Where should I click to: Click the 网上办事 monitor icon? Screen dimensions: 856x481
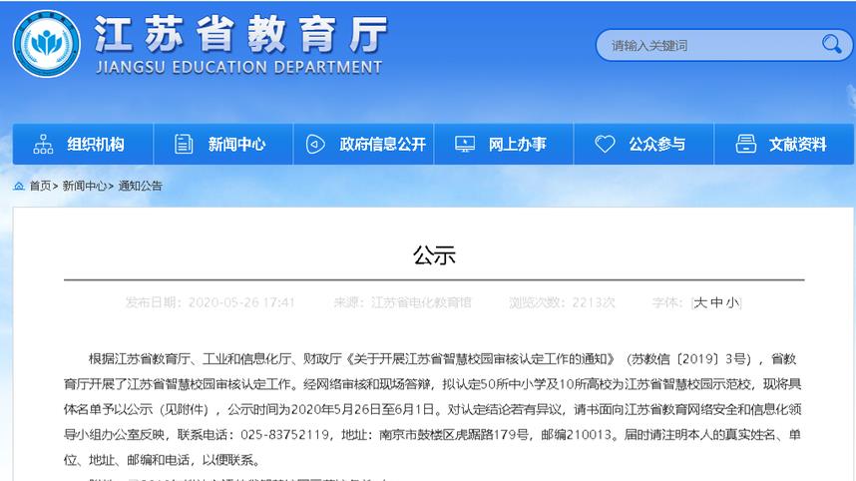coord(464,144)
